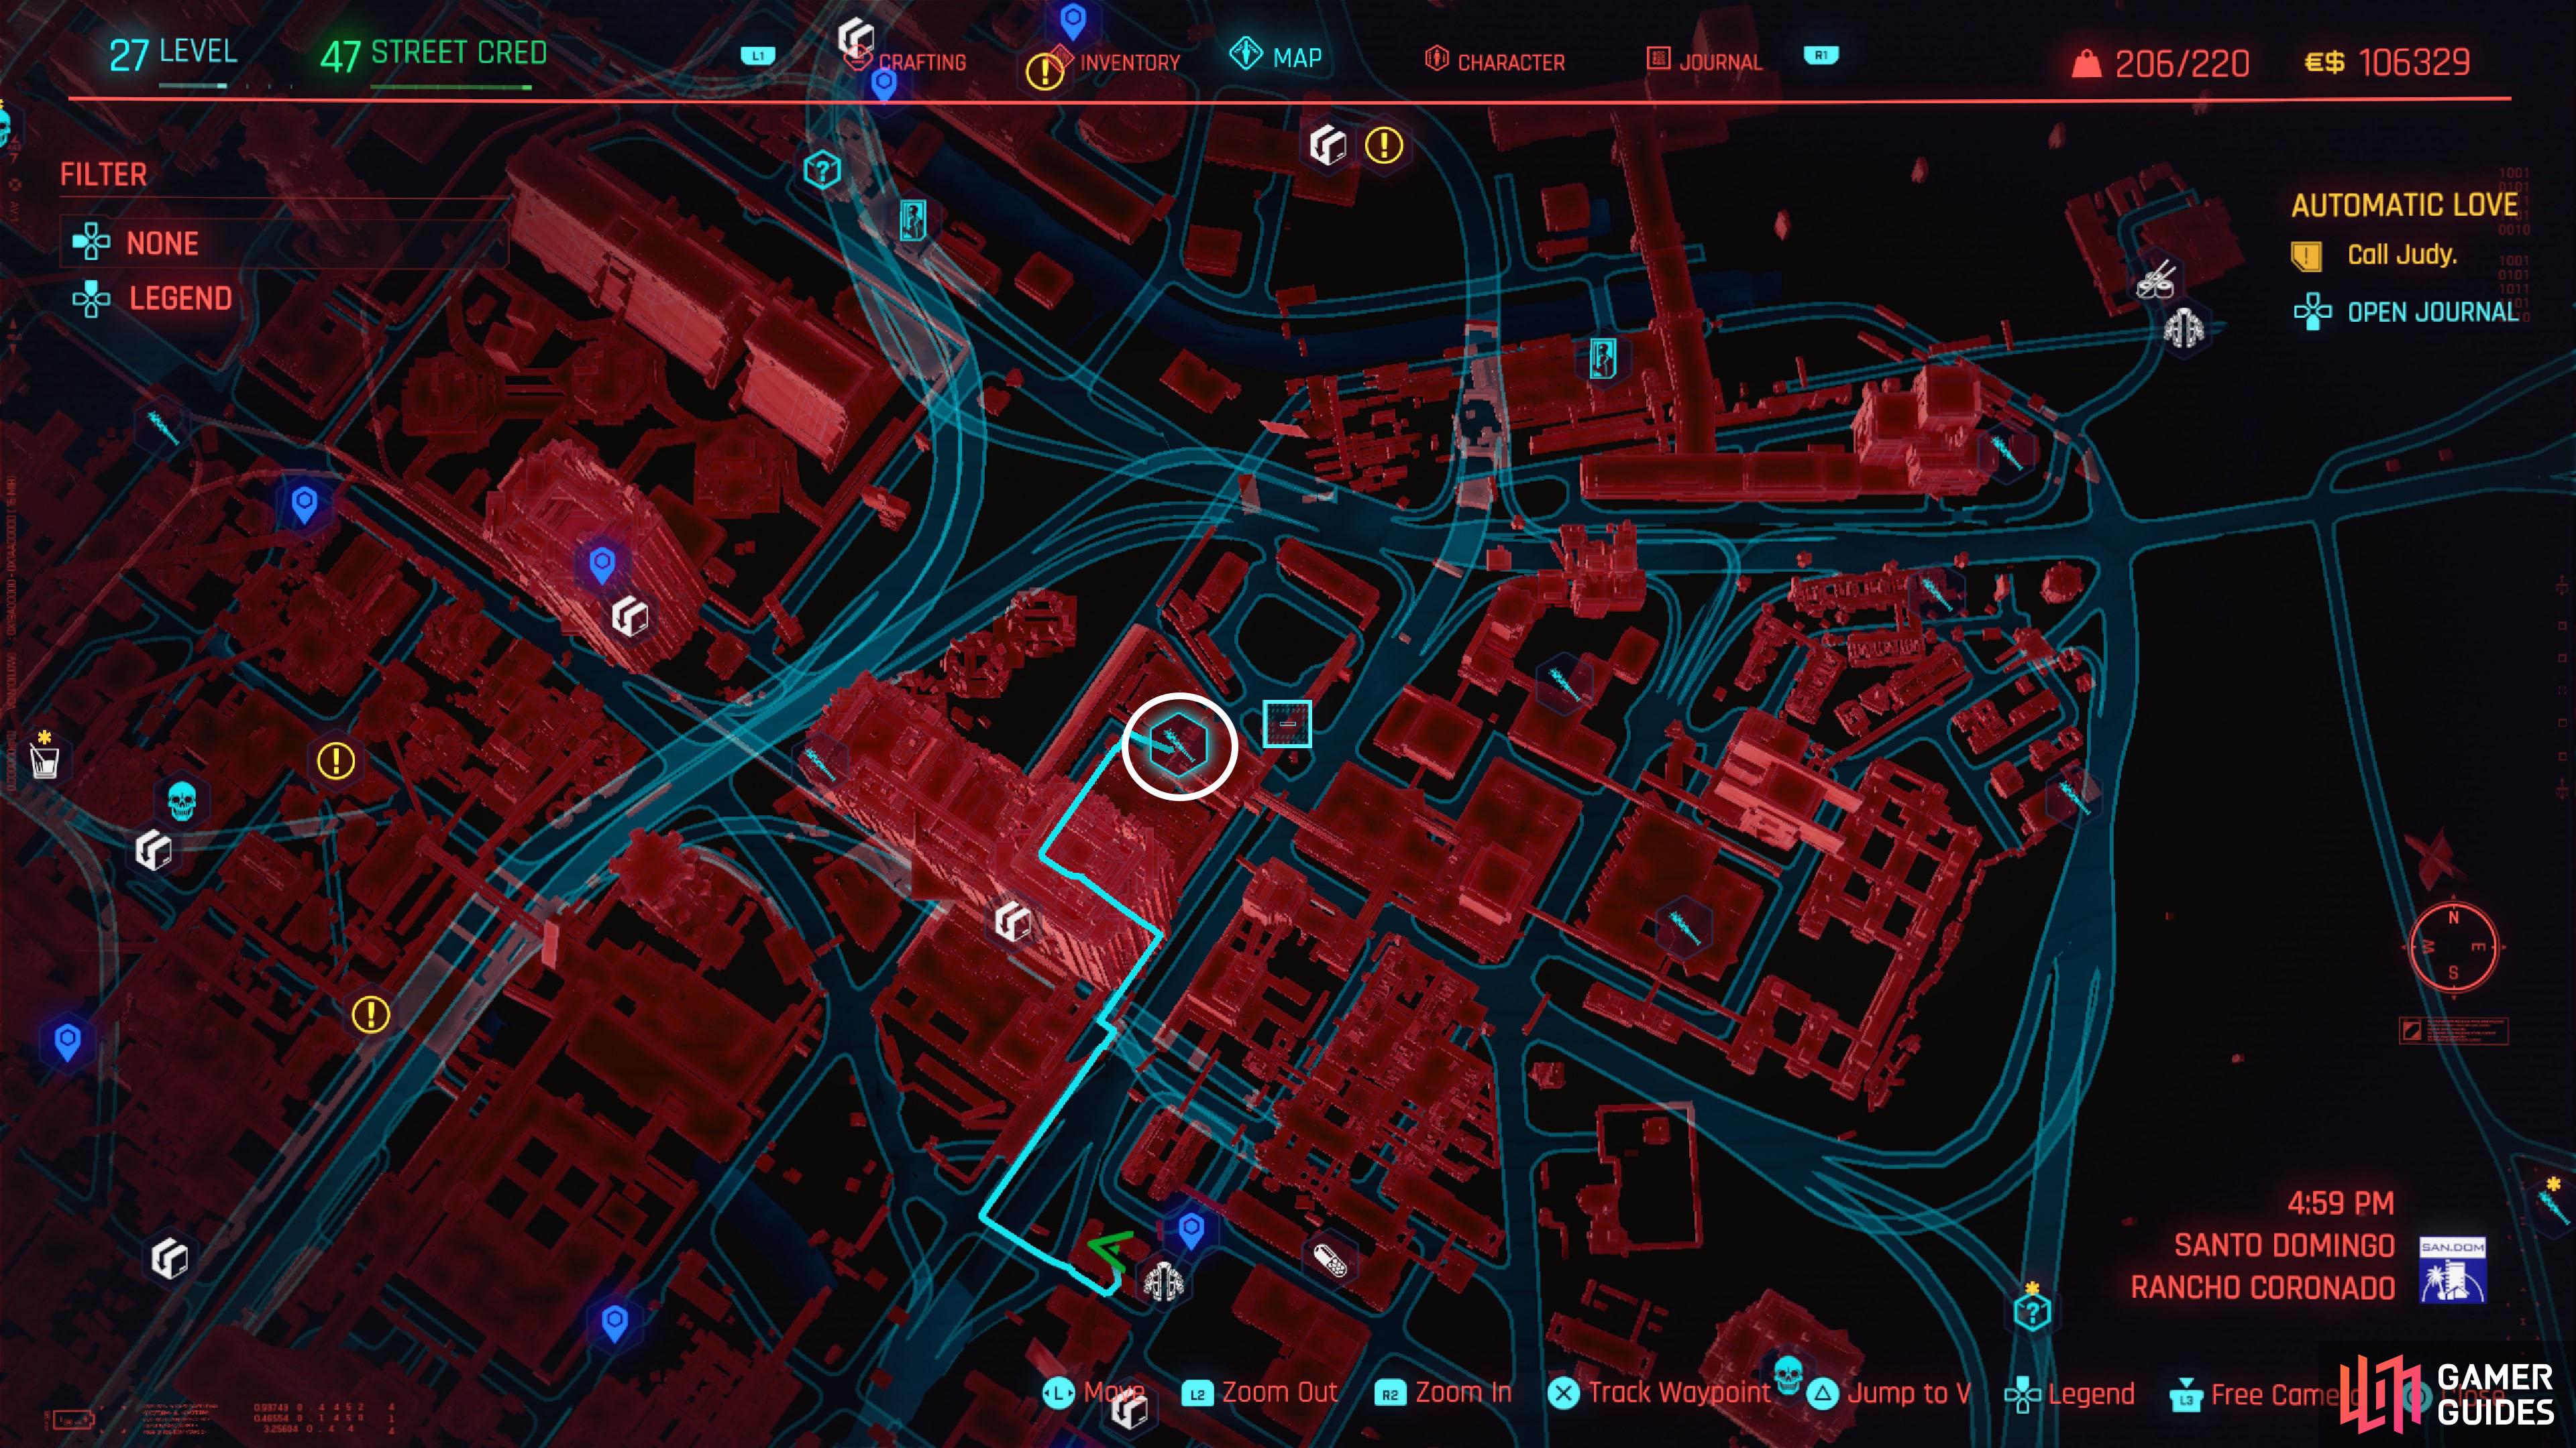This screenshot has height=1448, width=2576.
Task: Select the vendor door icon right of center
Action: (1603, 358)
